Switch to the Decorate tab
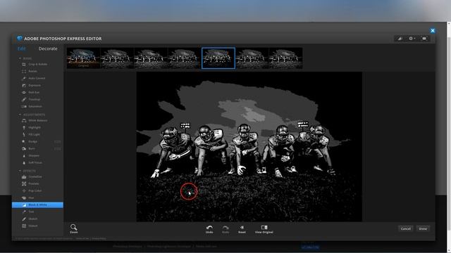The height and width of the screenshot is (253, 451). (48, 48)
